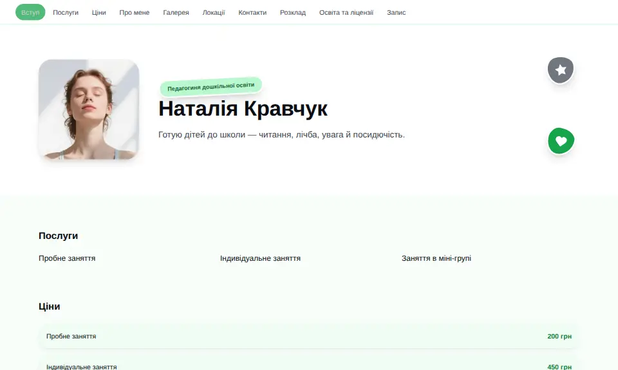View the Розклад section
The image size is (618, 370).
[293, 13]
